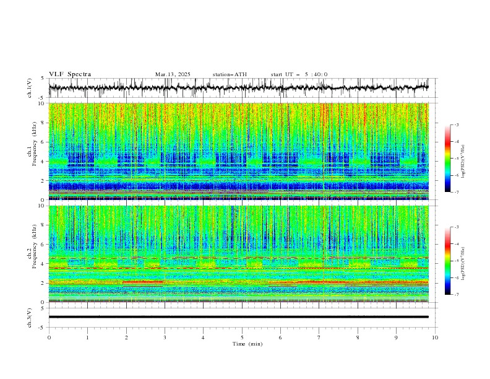Screen dimensions: 490x379
Task: Click time axis tick label '3'
Action: coord(165,338)
